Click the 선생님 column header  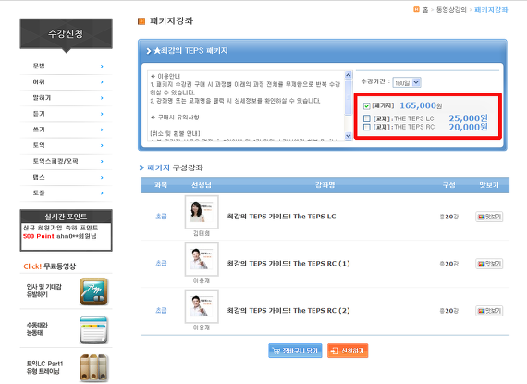pyautogui.click(x=202, y=185)
